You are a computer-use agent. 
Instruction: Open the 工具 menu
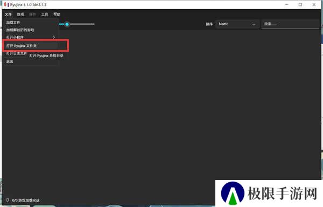pyautogui.click(x=45, y=14)
